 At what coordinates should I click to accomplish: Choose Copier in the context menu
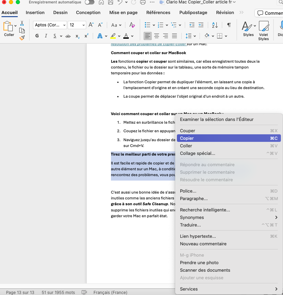point(229,138)
